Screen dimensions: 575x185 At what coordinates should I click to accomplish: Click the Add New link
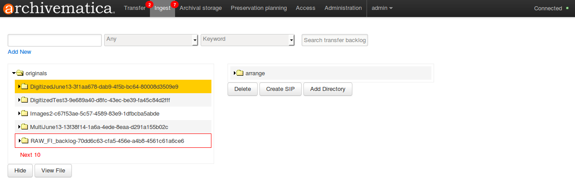[19, 52]
